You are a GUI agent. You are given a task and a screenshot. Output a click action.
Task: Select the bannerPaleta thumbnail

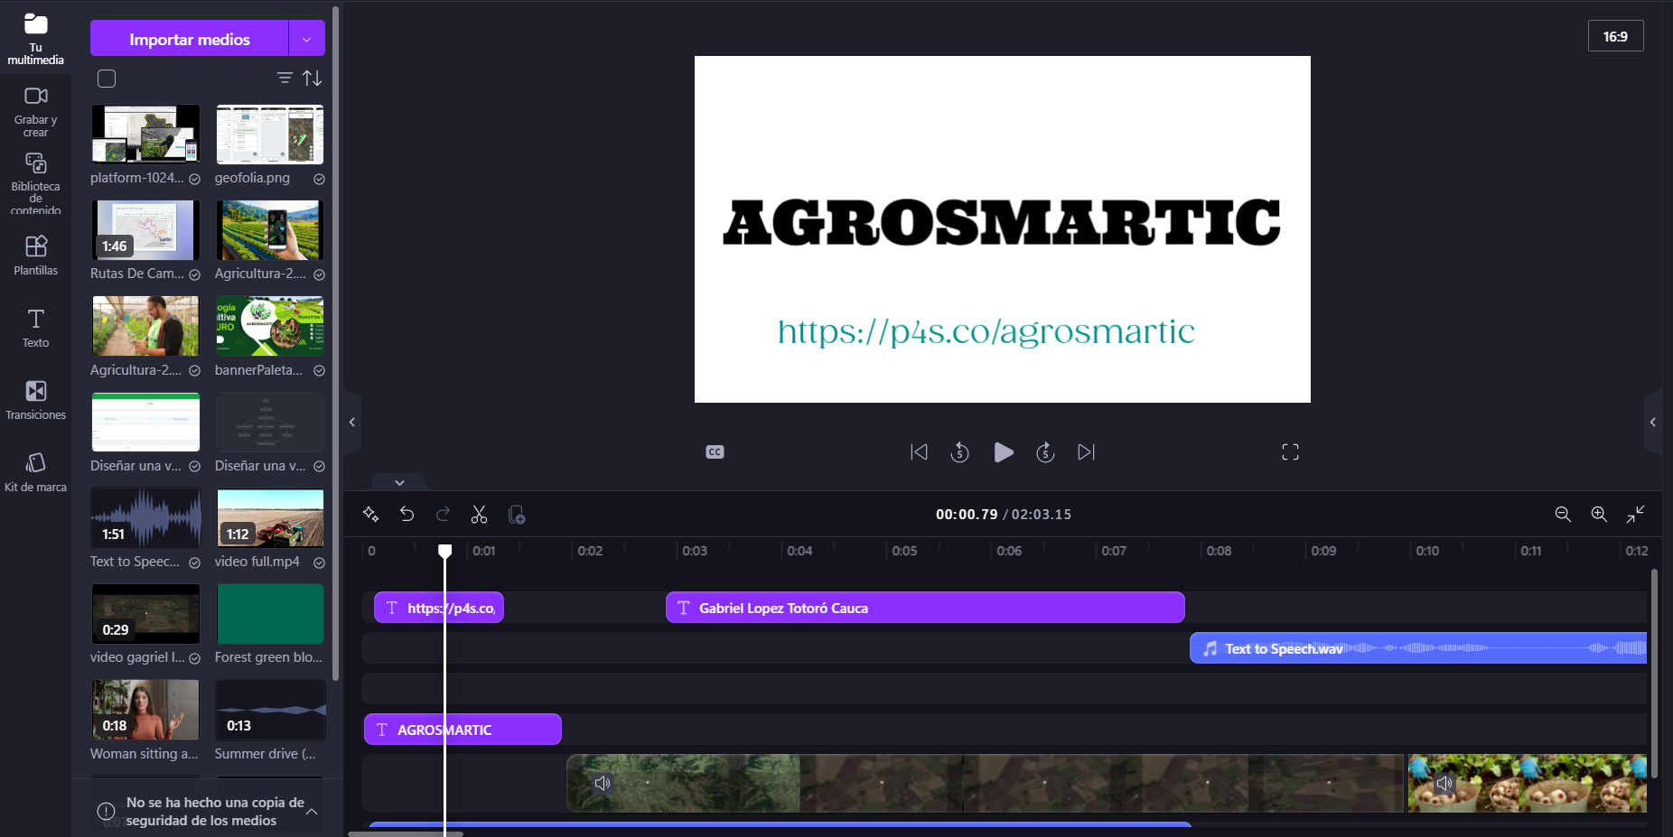269,326
